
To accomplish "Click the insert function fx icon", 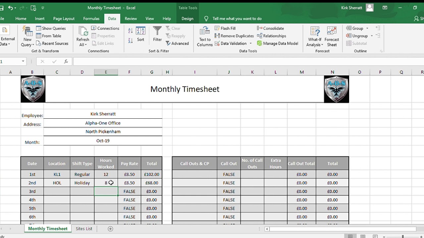I will tap(66, 61).
